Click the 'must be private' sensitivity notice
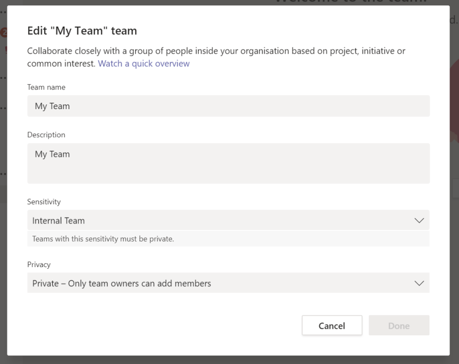 (x=103, y=239)
